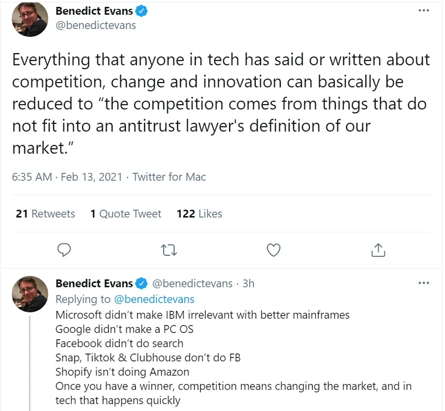Click Benedict Evans name on main tweet
445x411 pixels.
[94, 11]
